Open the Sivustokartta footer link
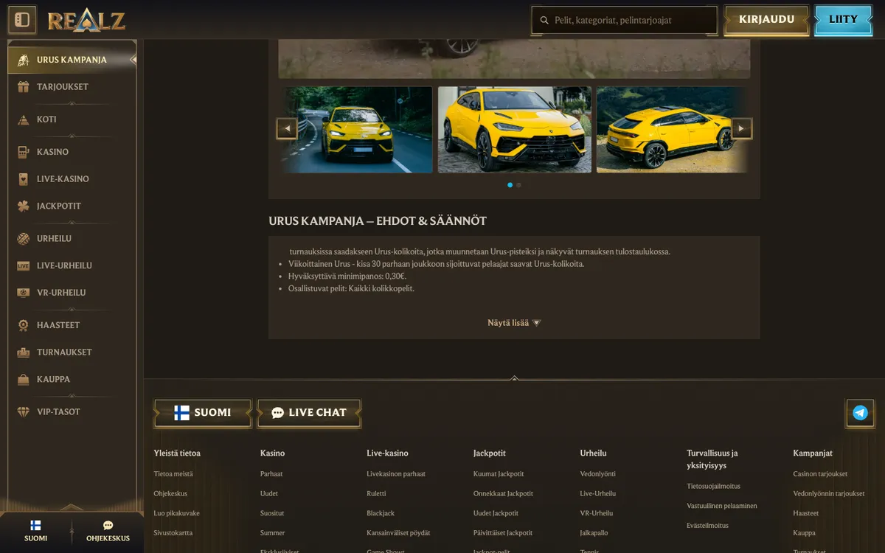This screenshot has height=553, width=885. pos(173,533)
